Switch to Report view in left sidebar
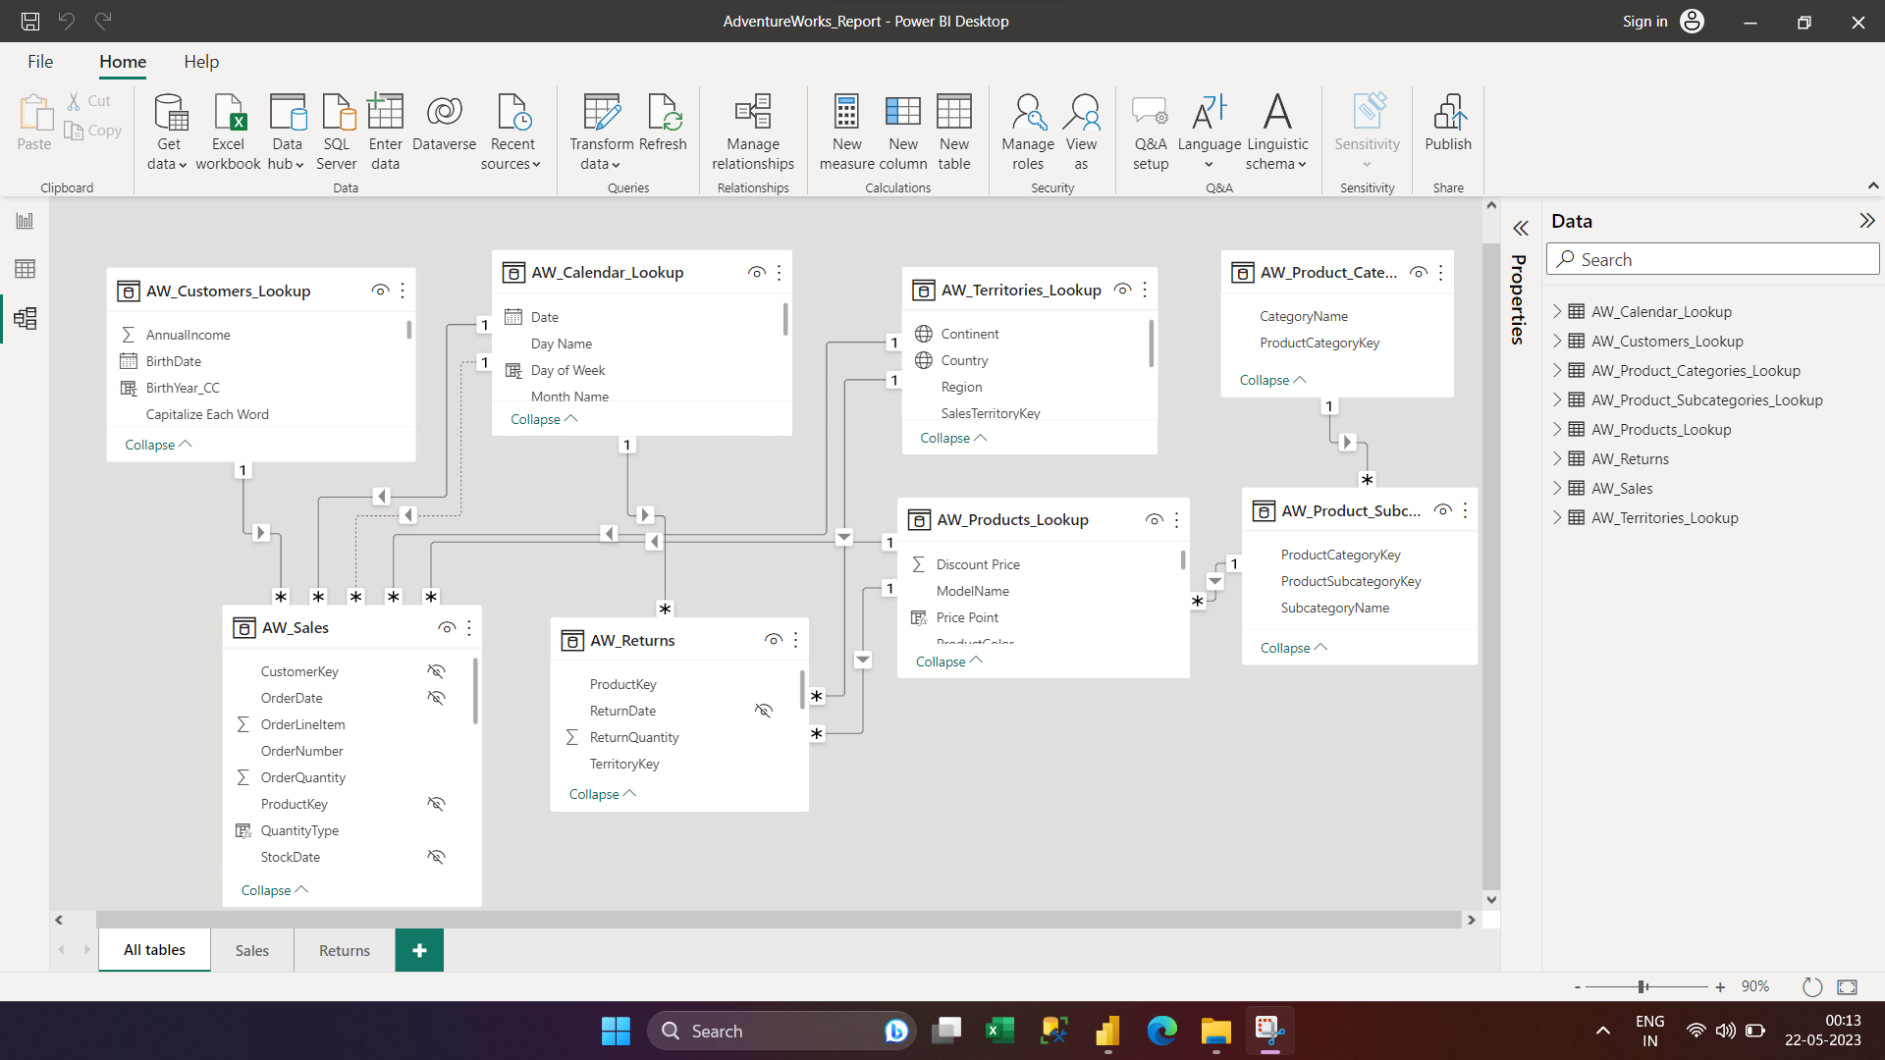The height and width of the screenshot is (1060, 1885). tap(25, 221)
